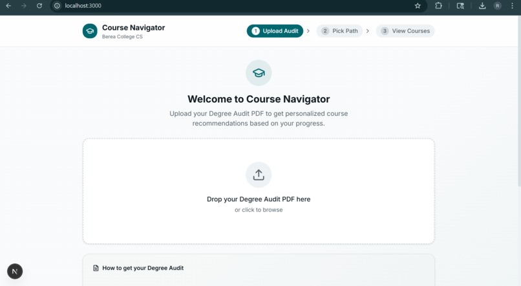Click the Welcome to Course Navigator heading

point(259,99)
